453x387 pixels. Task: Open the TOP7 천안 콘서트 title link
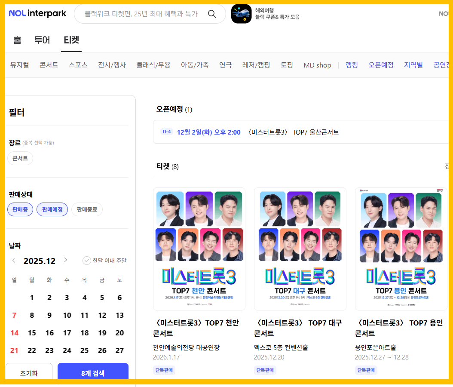point(196,328)
